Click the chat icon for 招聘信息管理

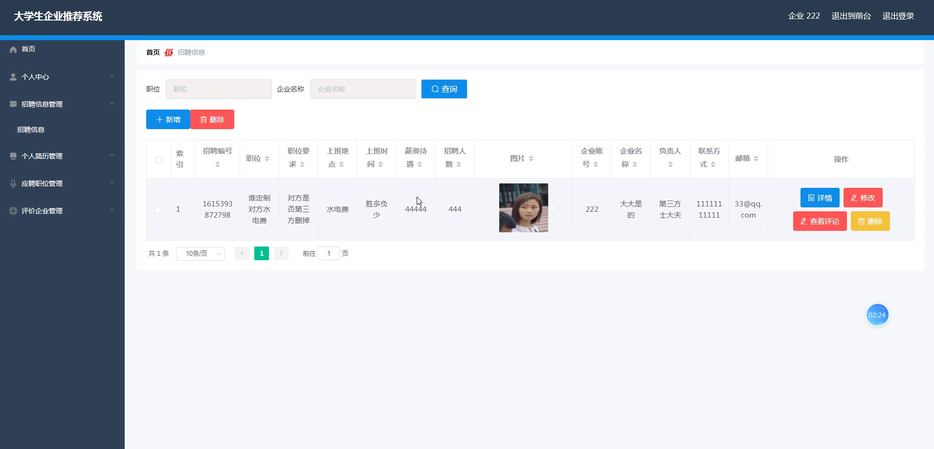[13, 104]
